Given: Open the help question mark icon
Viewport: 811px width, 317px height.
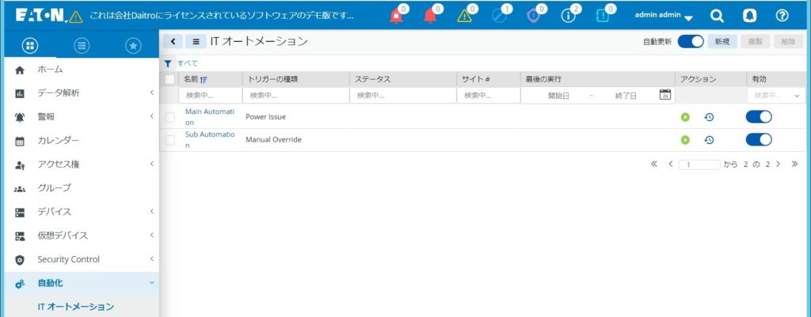Looking at the screenshot, I should click(782, 17).
